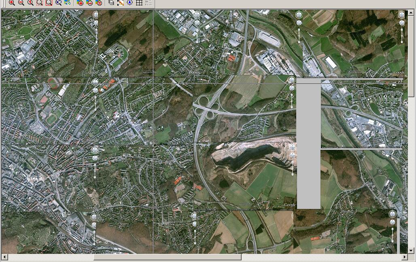Click the horizontal scrollbar left arrow

pos(4,257)
